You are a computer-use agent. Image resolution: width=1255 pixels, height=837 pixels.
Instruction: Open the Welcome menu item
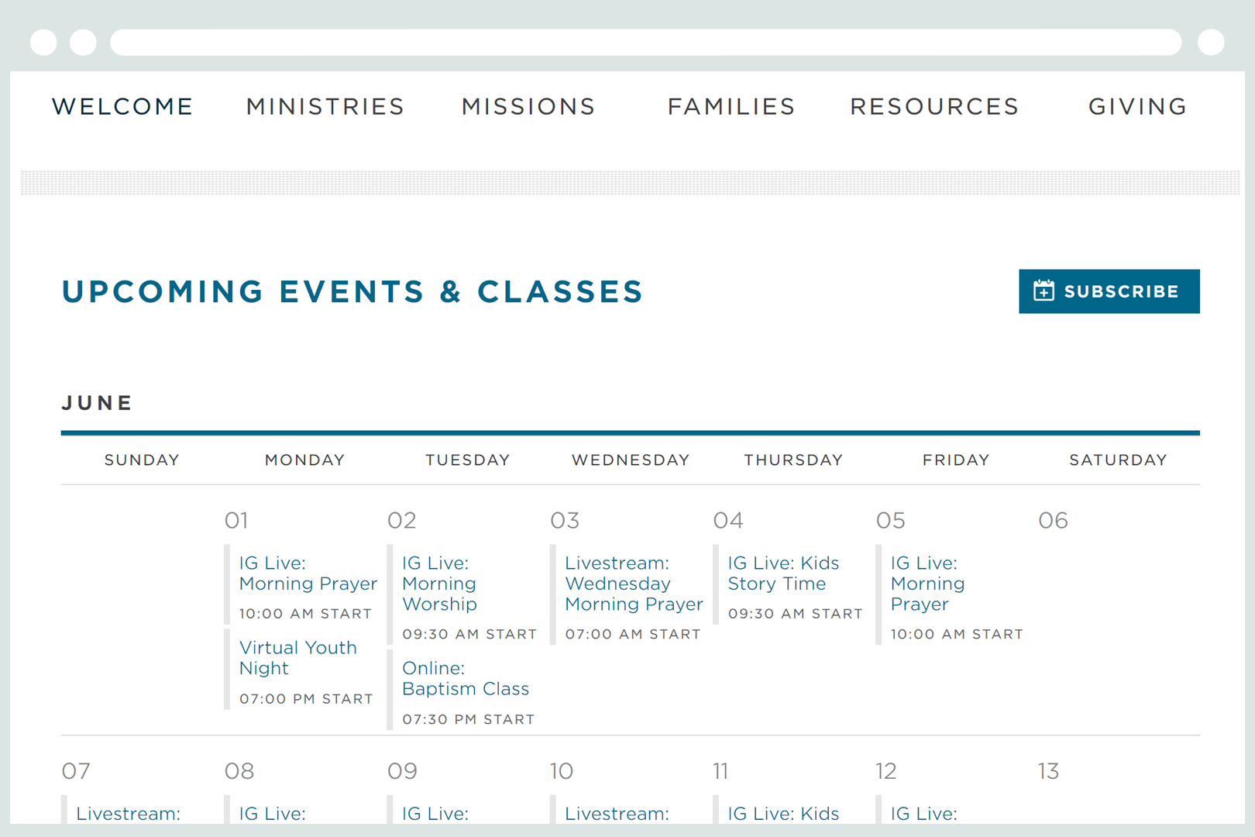coord(122,106)
